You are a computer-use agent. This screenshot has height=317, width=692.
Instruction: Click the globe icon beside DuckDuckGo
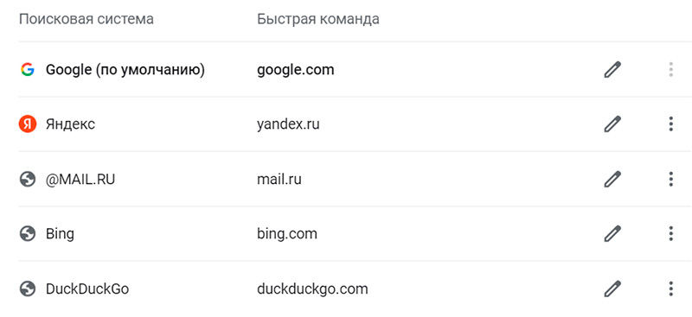coord(28,288)
